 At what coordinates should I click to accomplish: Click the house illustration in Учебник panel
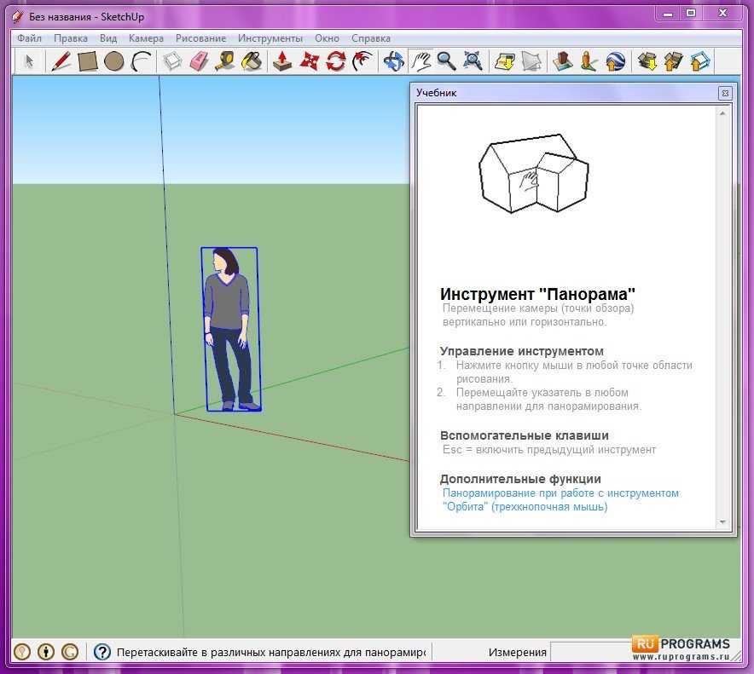coord(534,174)
